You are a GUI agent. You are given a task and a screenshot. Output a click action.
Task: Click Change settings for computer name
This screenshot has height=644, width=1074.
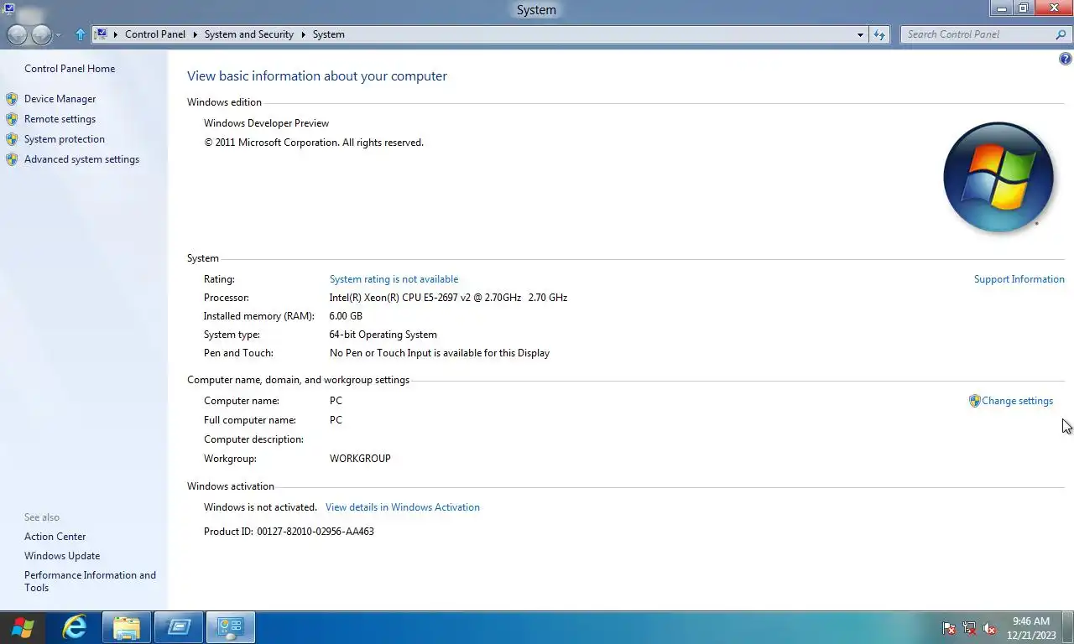pyautogui.click(x=1017, y=401)
